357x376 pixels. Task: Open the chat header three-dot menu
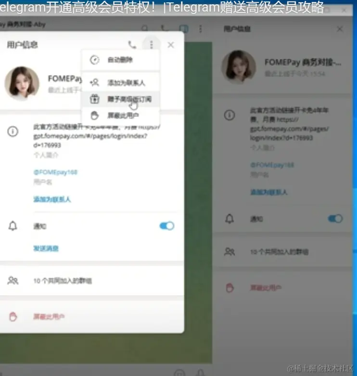click(x=201, y=29)
